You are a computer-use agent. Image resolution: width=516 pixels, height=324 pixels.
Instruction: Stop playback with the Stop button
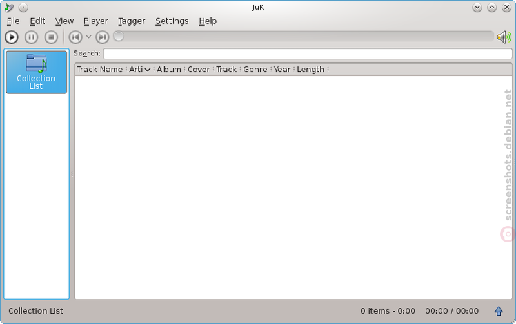[51, 37]
